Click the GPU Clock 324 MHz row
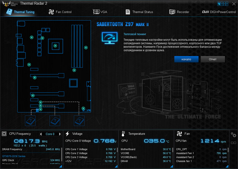Image resolution: width=238 pixels, height=169 pixels. pos(31,160)
